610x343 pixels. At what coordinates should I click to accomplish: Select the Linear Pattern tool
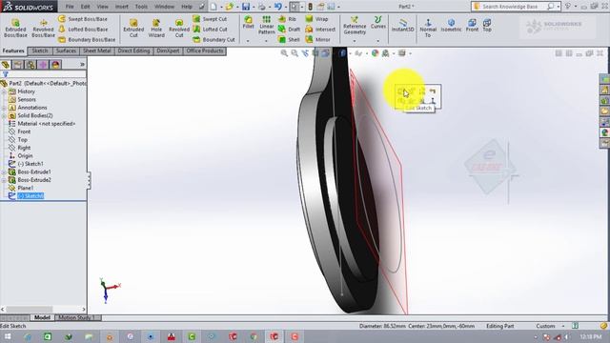click(x=267, y=25)
